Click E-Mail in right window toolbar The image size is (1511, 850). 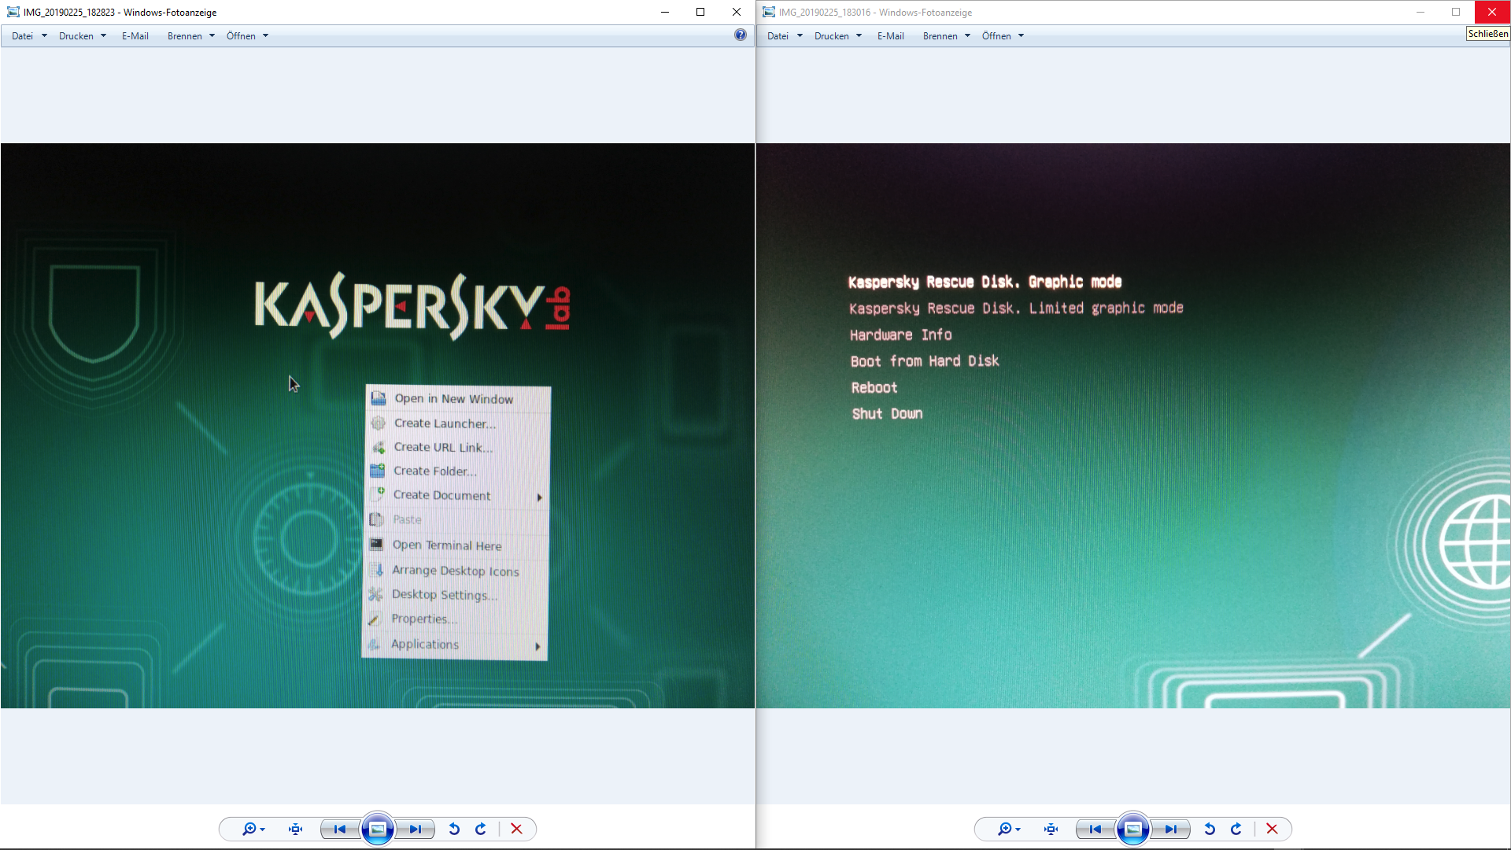click(890, 35)
